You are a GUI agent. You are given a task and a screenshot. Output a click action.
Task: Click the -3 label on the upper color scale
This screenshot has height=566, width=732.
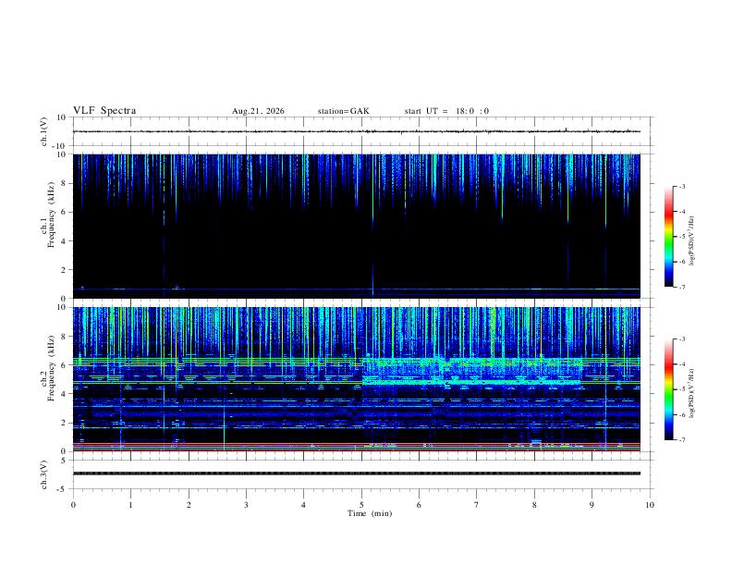pyautogui.click(x=681, y=186)
